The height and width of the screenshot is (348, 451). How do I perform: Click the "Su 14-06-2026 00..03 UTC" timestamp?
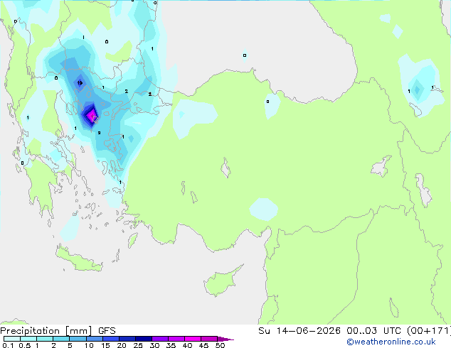[330, 330]
